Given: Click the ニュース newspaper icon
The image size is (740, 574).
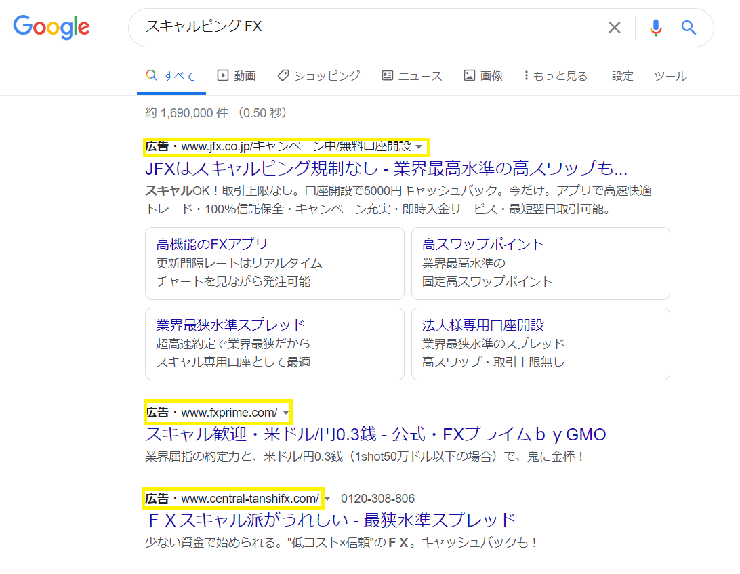Looking at the screenshot, I should 388,75.
